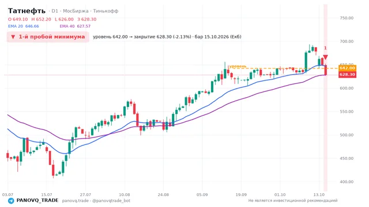Click the 500.00 price axis label

pyautogui.click(x=347, y=135)
